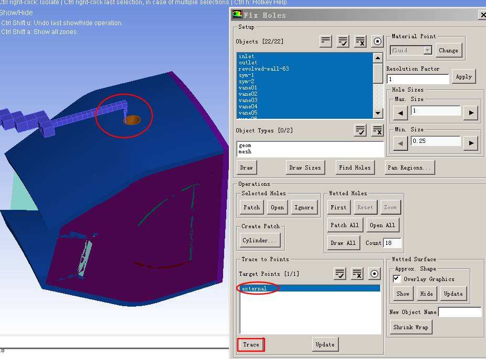Click the Shrink Wrap button
Viewport: 486px width, 359px height.
pyautogui.click(x=411, y=327)
